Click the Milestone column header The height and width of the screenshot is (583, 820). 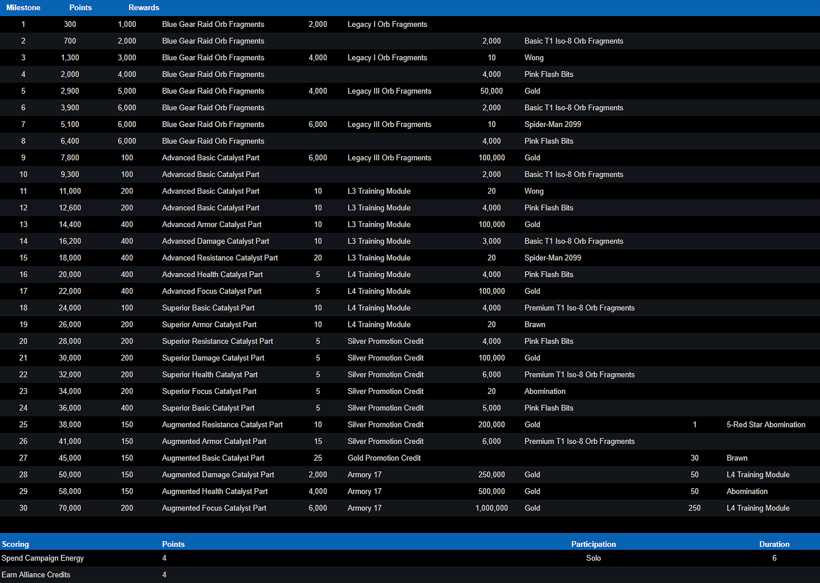(23, 8)
